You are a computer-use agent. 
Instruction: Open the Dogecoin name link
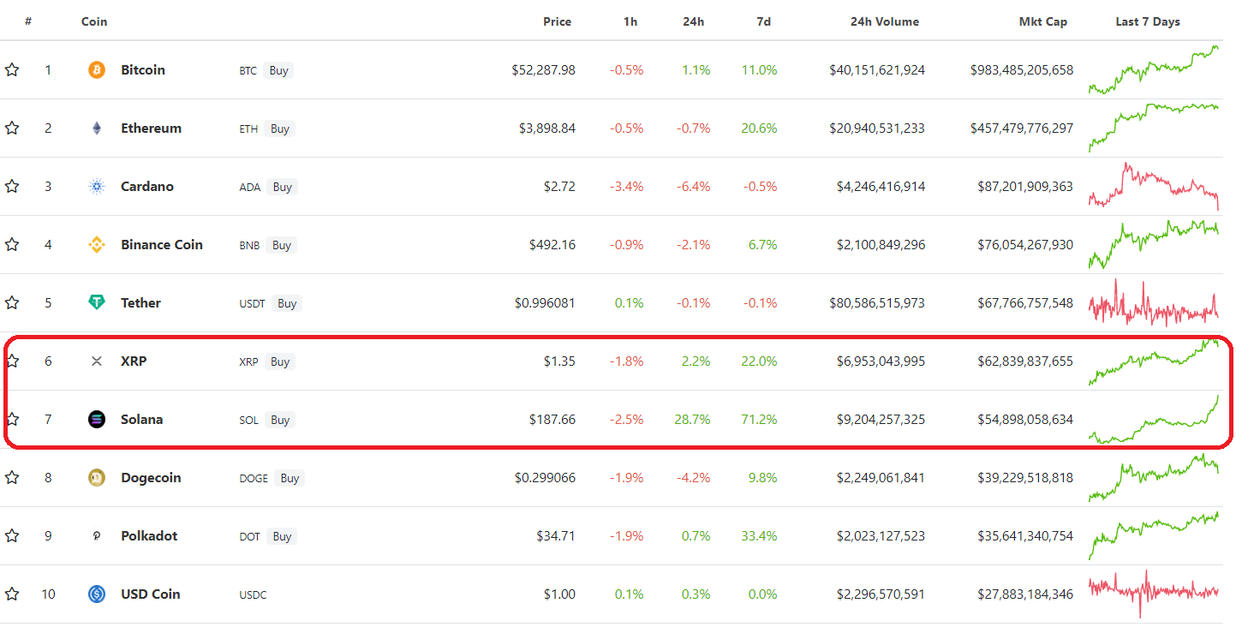151,478
